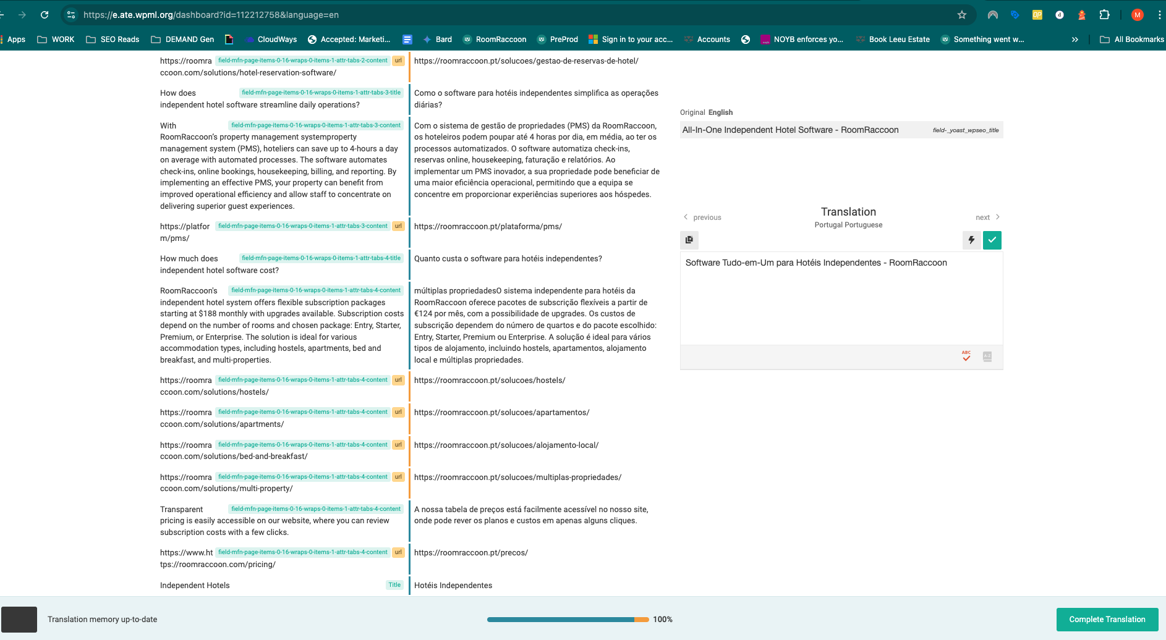Open the blue tag extension icon
Image resolution: width=1166 pixels, height=640 pixels.
tap(1015, 15)
